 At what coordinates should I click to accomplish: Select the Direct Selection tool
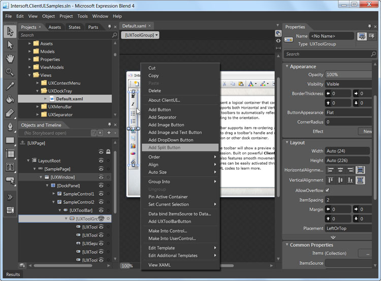10,45
